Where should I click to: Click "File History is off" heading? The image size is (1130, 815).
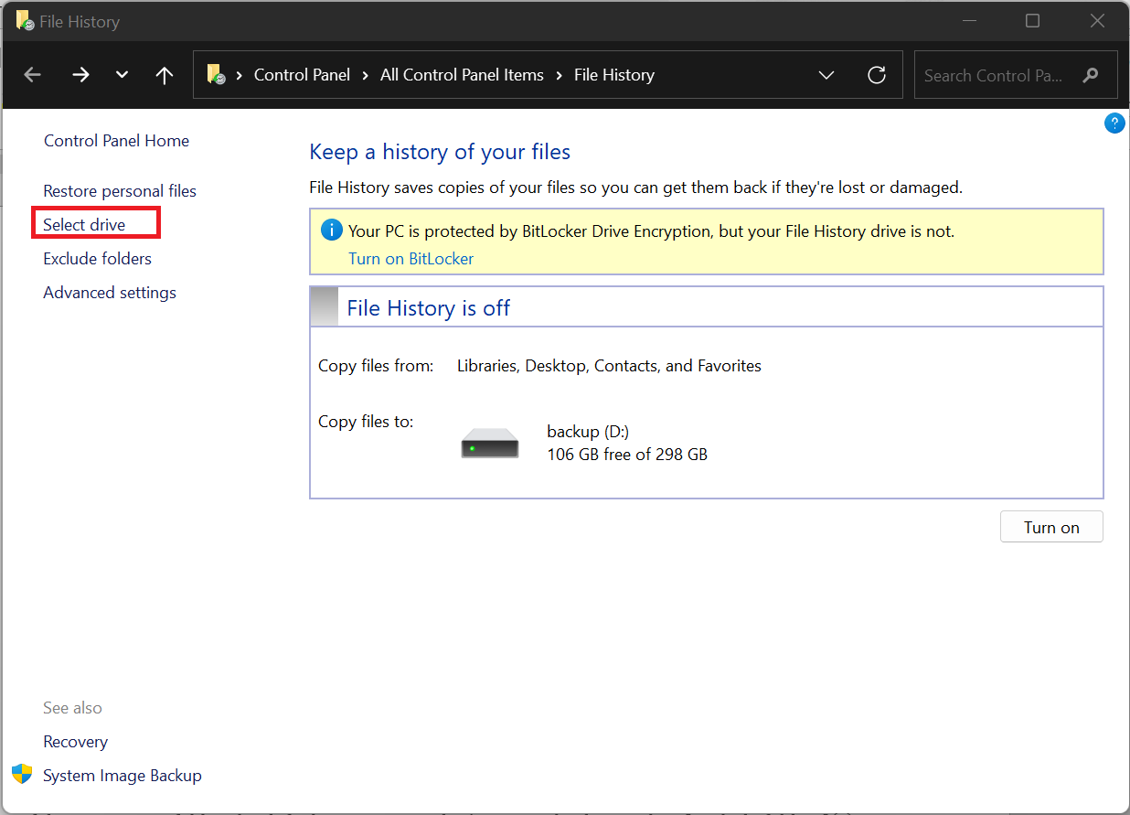click(428, 308)
